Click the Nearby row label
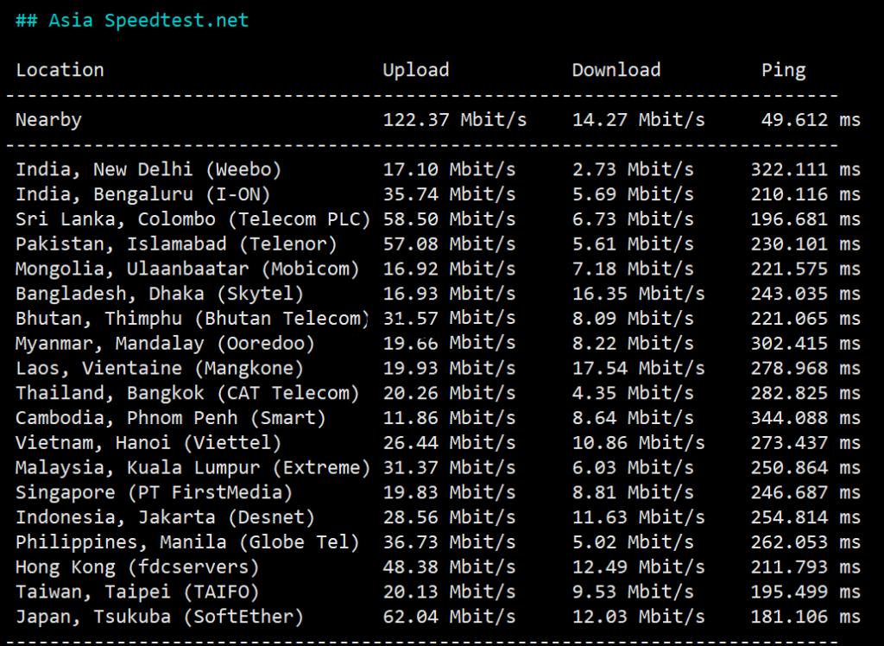Image resolution: width=884 pixels, height=646 pixels. [x=48, y=120]
